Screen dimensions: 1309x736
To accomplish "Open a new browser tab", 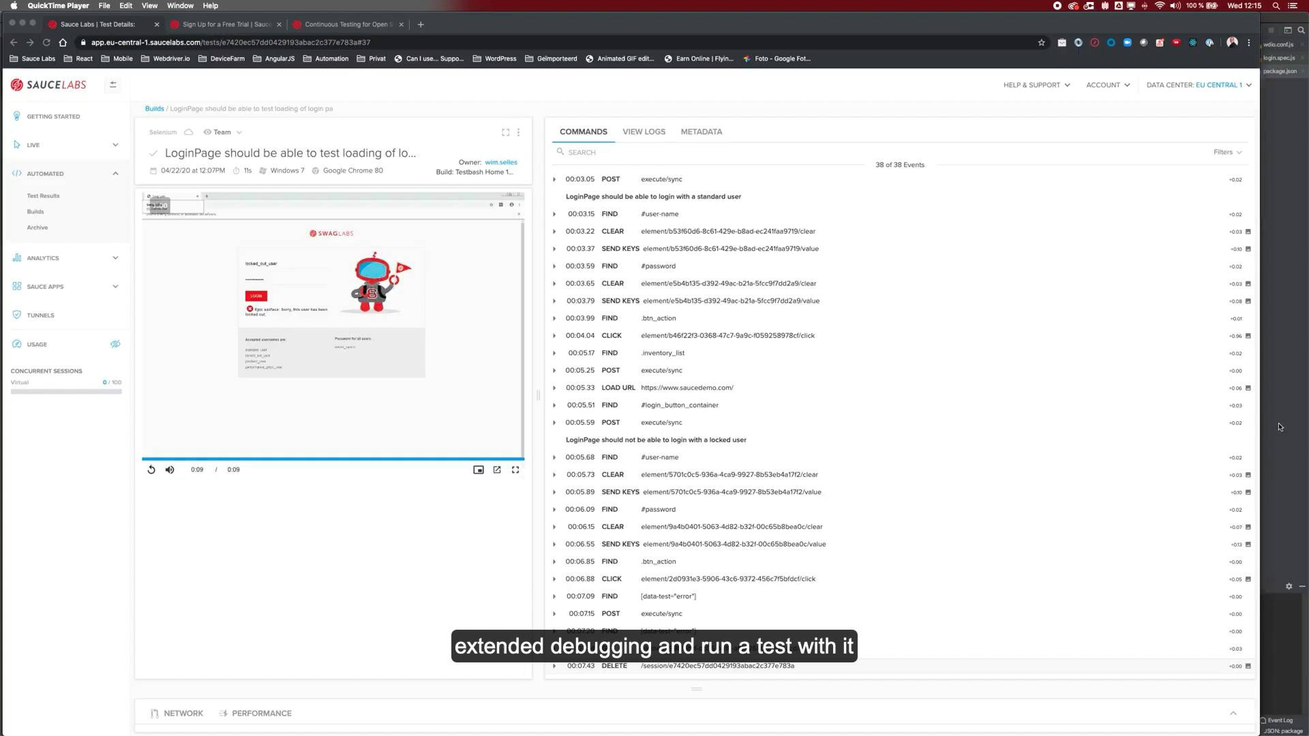I will (420, 25).
